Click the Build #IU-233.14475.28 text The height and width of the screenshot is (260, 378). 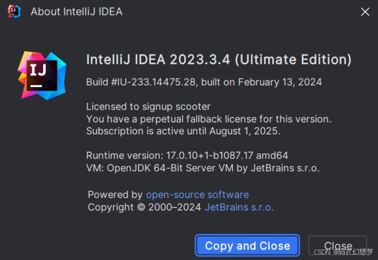pos(141,82)
